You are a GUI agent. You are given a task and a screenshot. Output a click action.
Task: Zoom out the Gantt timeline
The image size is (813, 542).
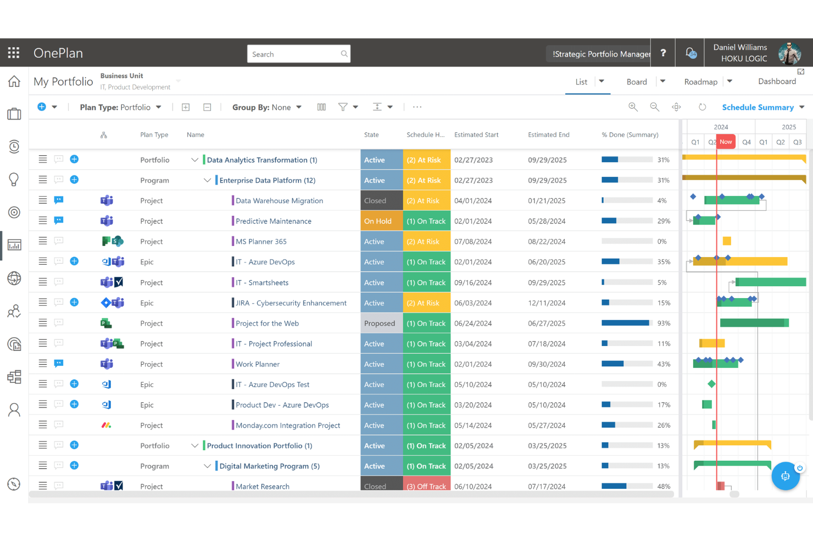(654, 107)
